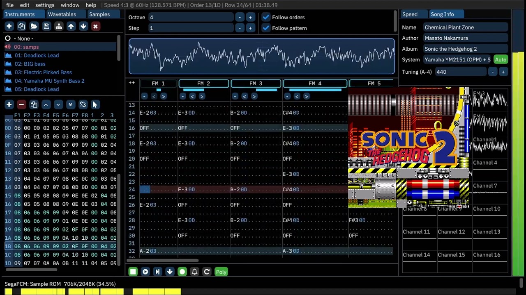Open instrument file with folder icon
The image size is (526, 295).
34,26
